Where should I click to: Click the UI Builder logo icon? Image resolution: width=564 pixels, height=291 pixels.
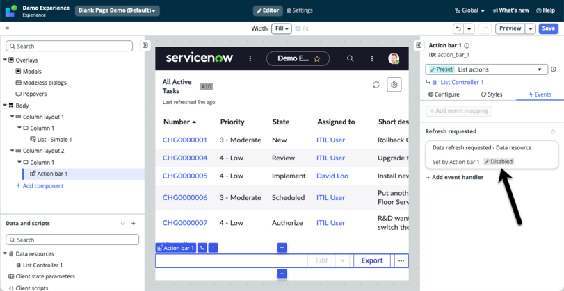(11, 11)
